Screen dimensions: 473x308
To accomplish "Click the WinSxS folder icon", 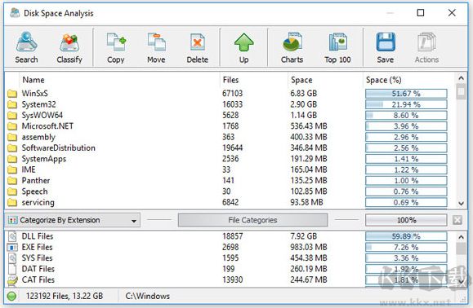I will 12,94.
